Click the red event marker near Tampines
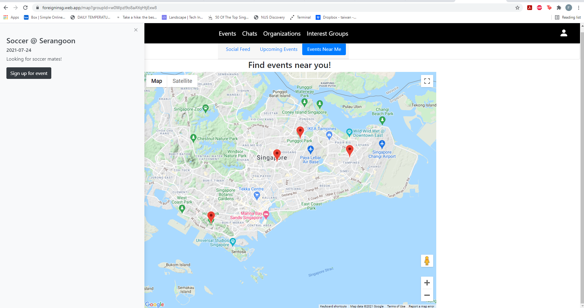This screenshot has height=308, width=584. coord(350,151)
